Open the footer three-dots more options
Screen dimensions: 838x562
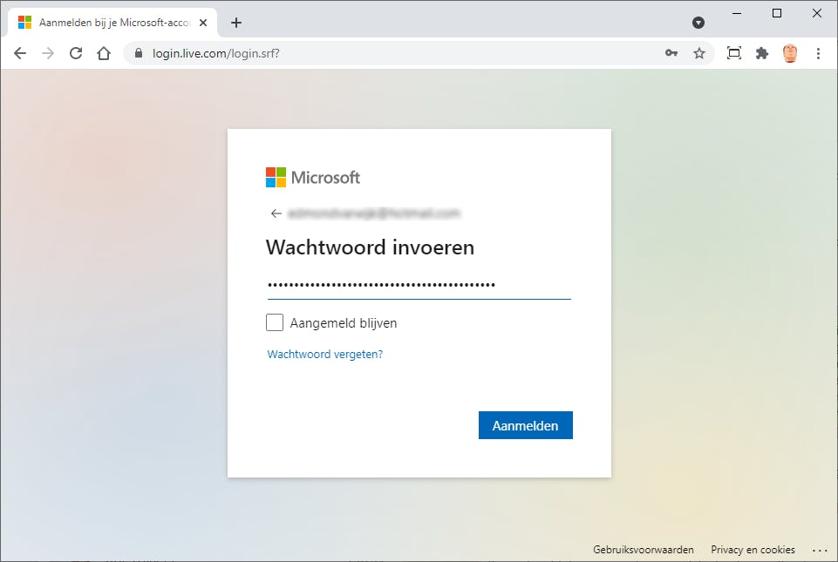820,550
